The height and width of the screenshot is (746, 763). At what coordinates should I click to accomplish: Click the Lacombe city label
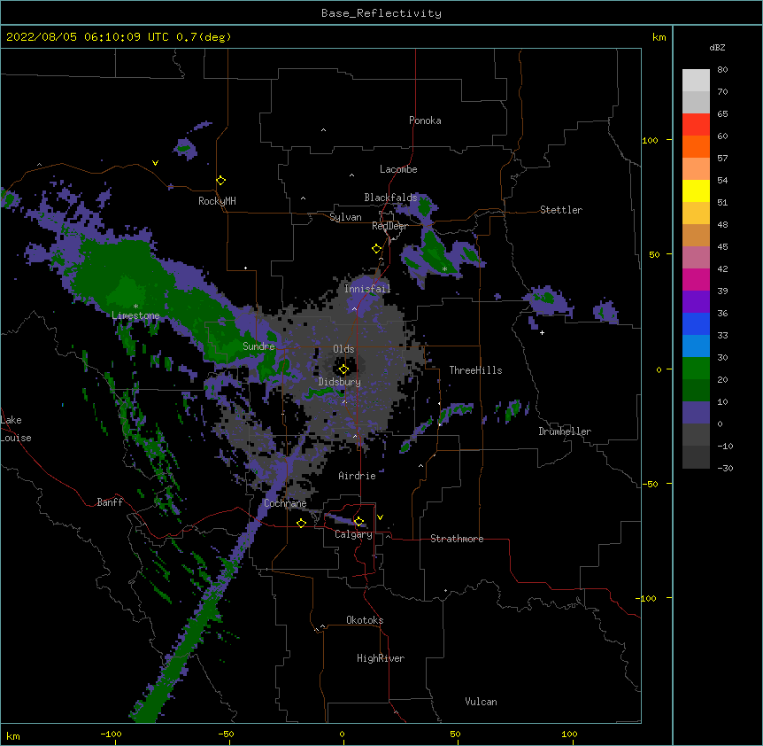[x=398, y=169]
